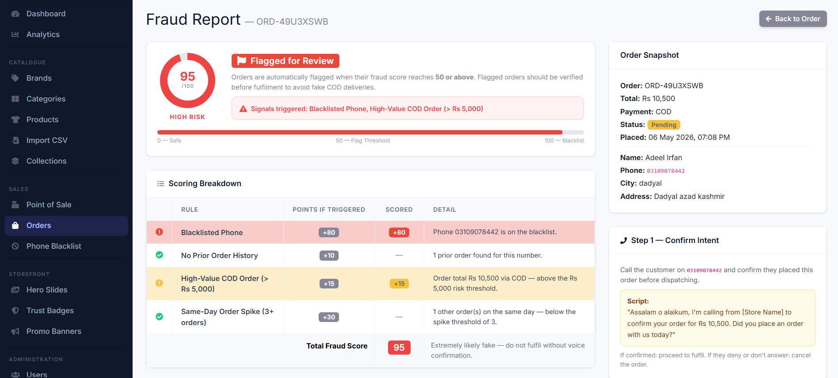The height and width of the screenshot is (378, 838).
Task: Click the 100 — Blacklist scale label
Action: (564, 141)
